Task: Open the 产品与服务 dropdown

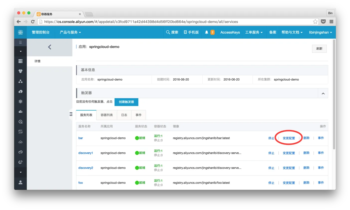Action: pos(70,32)
